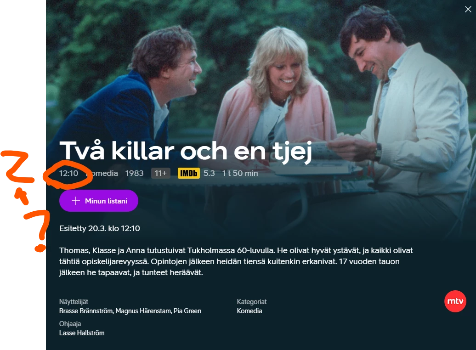
Task: Click the 12:10 broadcast time label
Action: [68, 173]
